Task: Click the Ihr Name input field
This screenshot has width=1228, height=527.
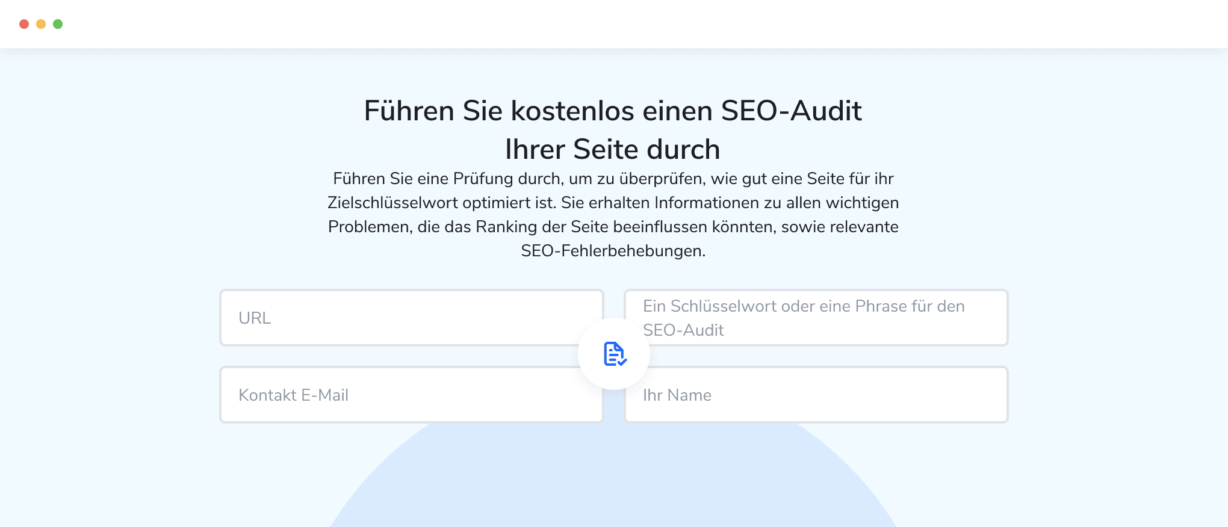Action: pos(816,395)
